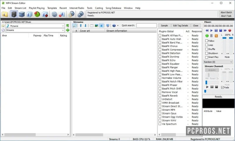
Task: Select the speaker icon in the main toolbar
Action: (14, 14)
